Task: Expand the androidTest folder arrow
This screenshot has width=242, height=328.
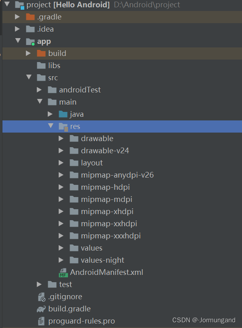Action: (39, 90)
